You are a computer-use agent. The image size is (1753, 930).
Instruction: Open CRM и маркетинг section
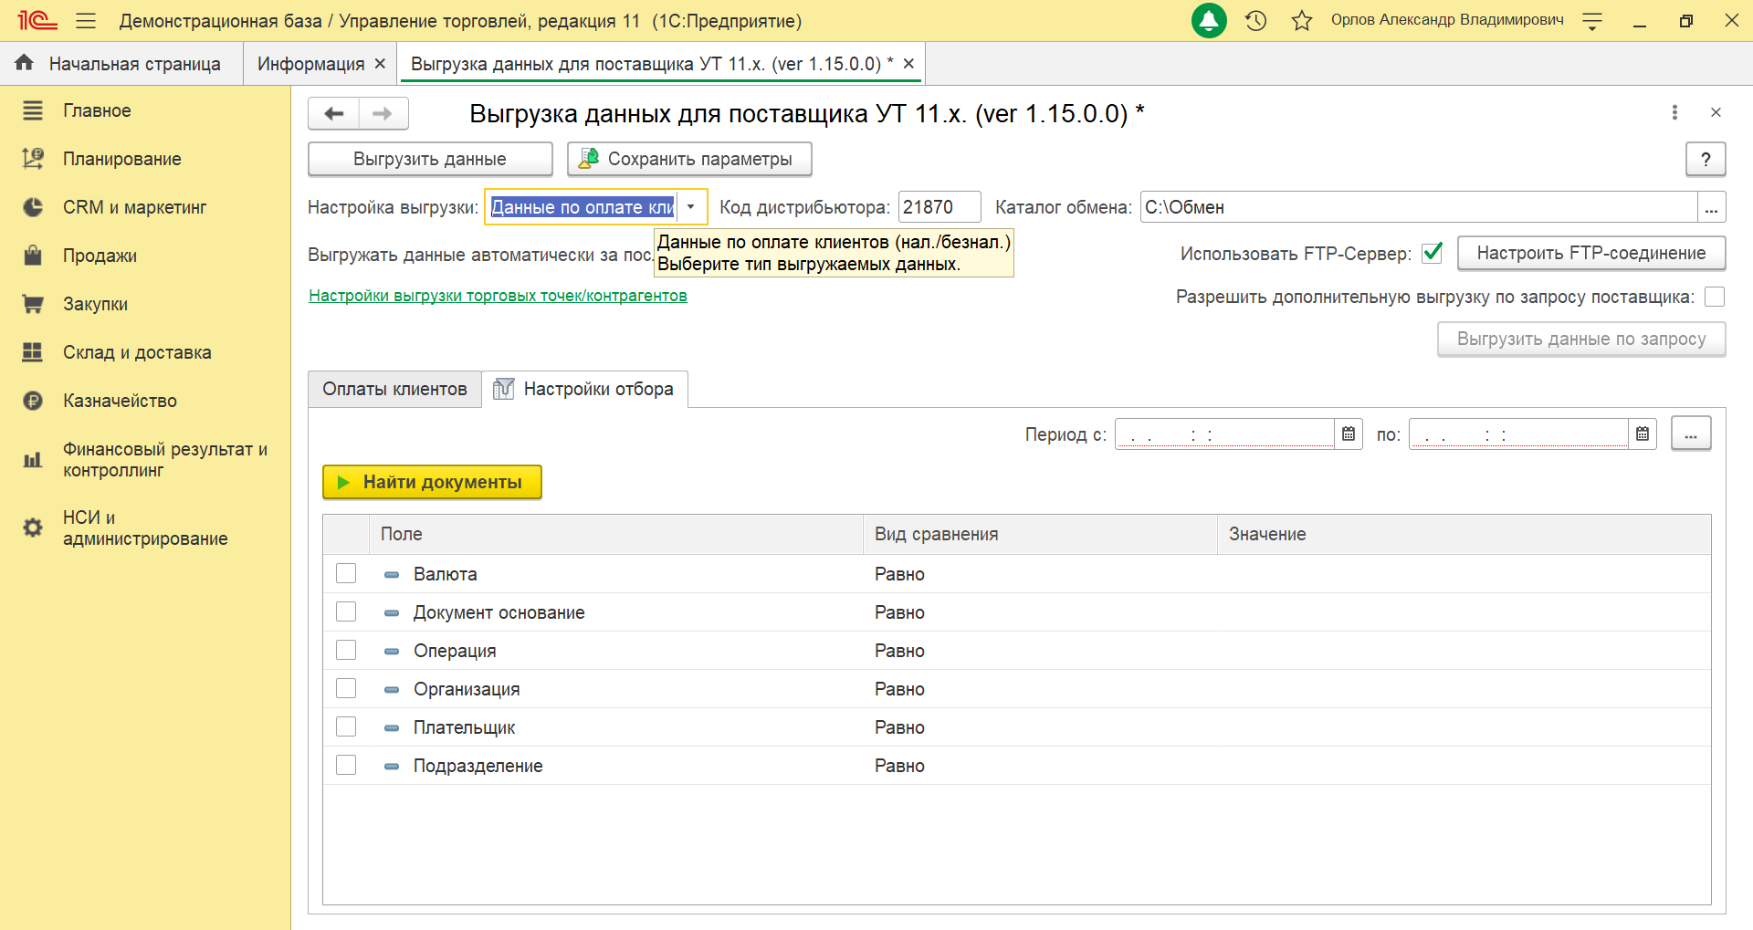(x=134, y=207)
